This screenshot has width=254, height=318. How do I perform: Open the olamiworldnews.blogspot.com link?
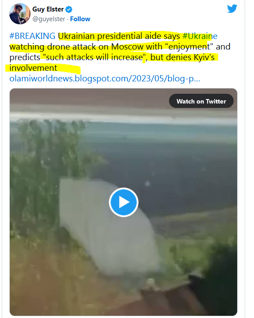[x=105, y=78]
